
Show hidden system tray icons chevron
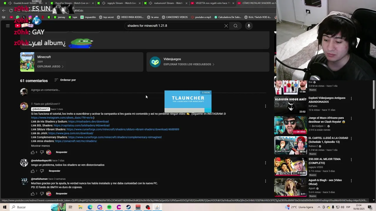click(319, 207)
